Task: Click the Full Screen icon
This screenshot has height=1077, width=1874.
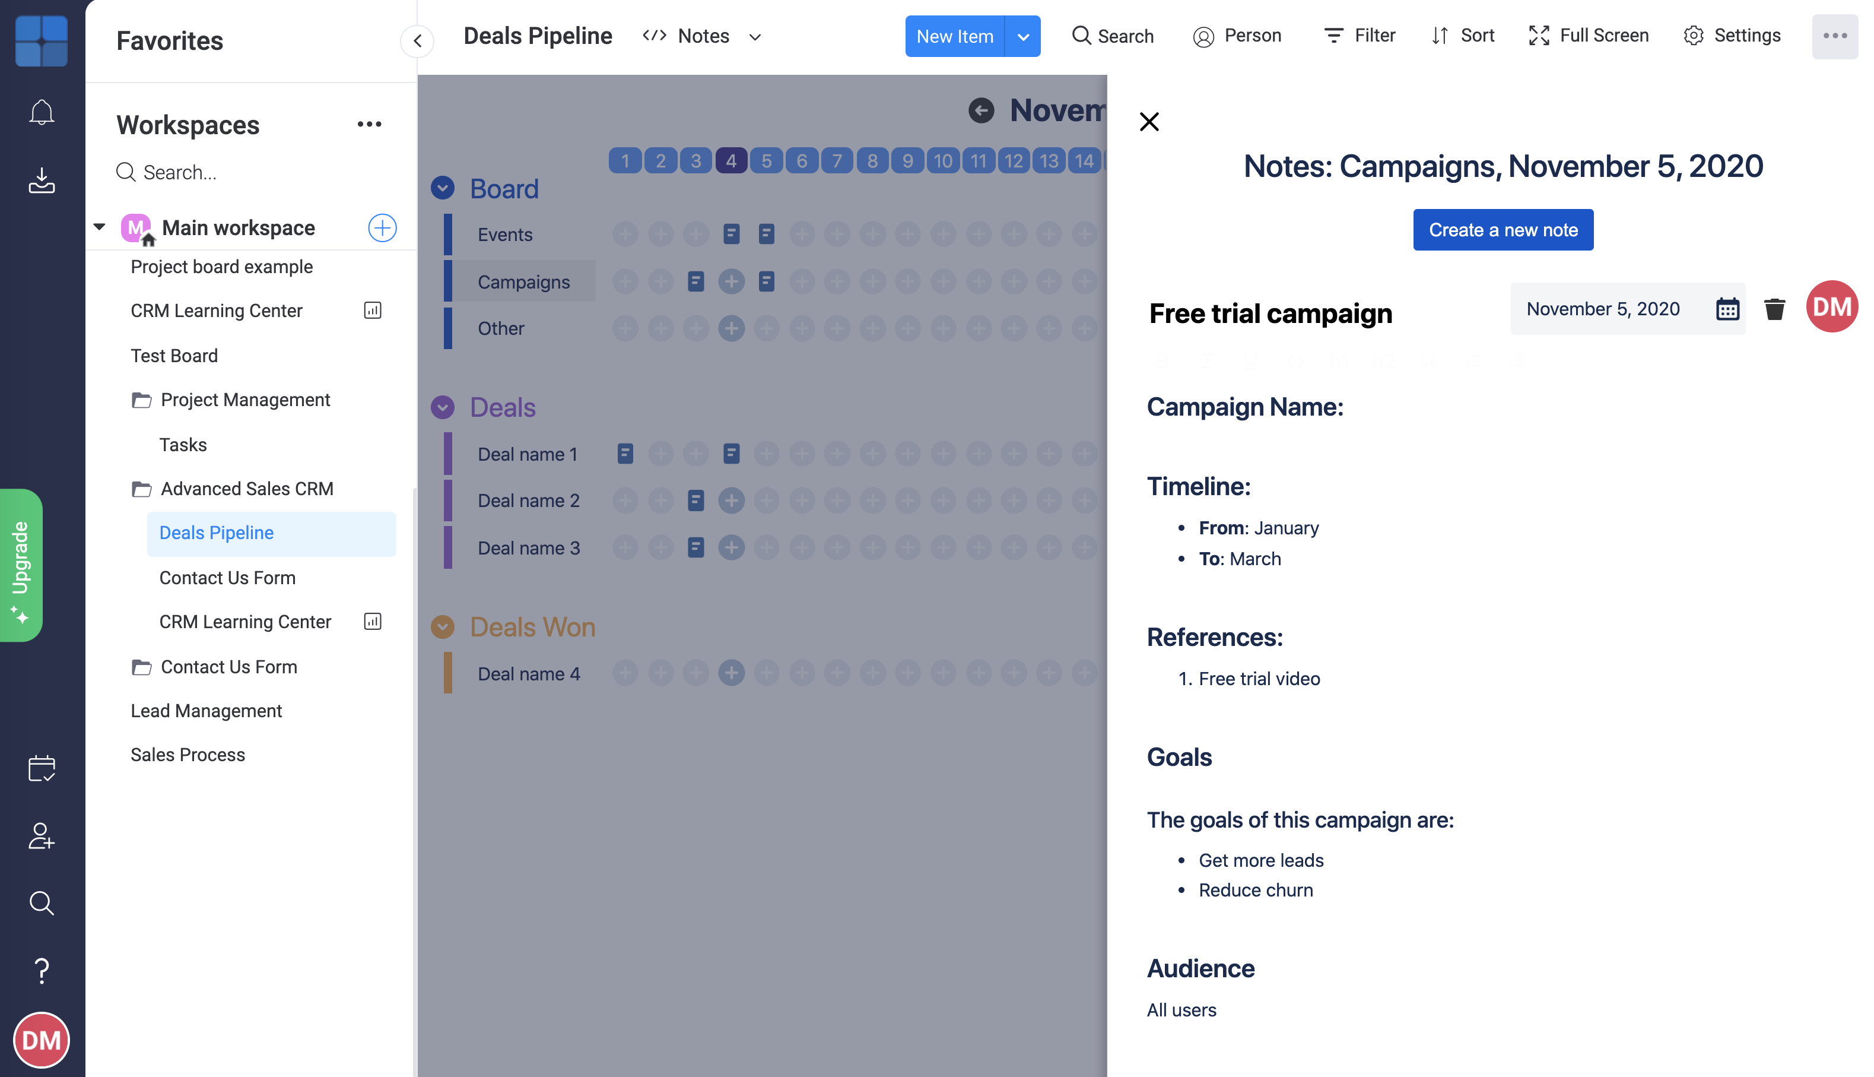Action: pos(1539,35)
